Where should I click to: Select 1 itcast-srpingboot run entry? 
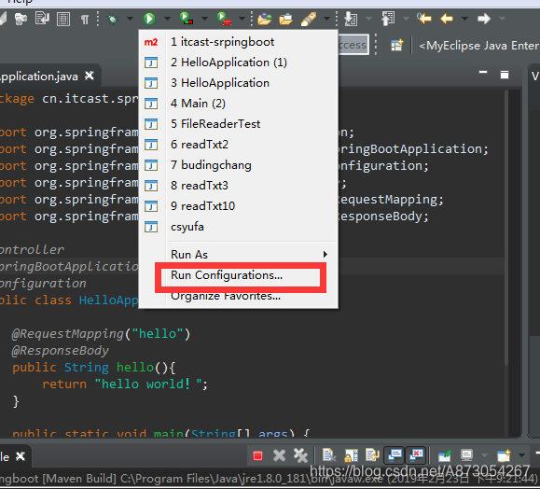tap(238, 42)
